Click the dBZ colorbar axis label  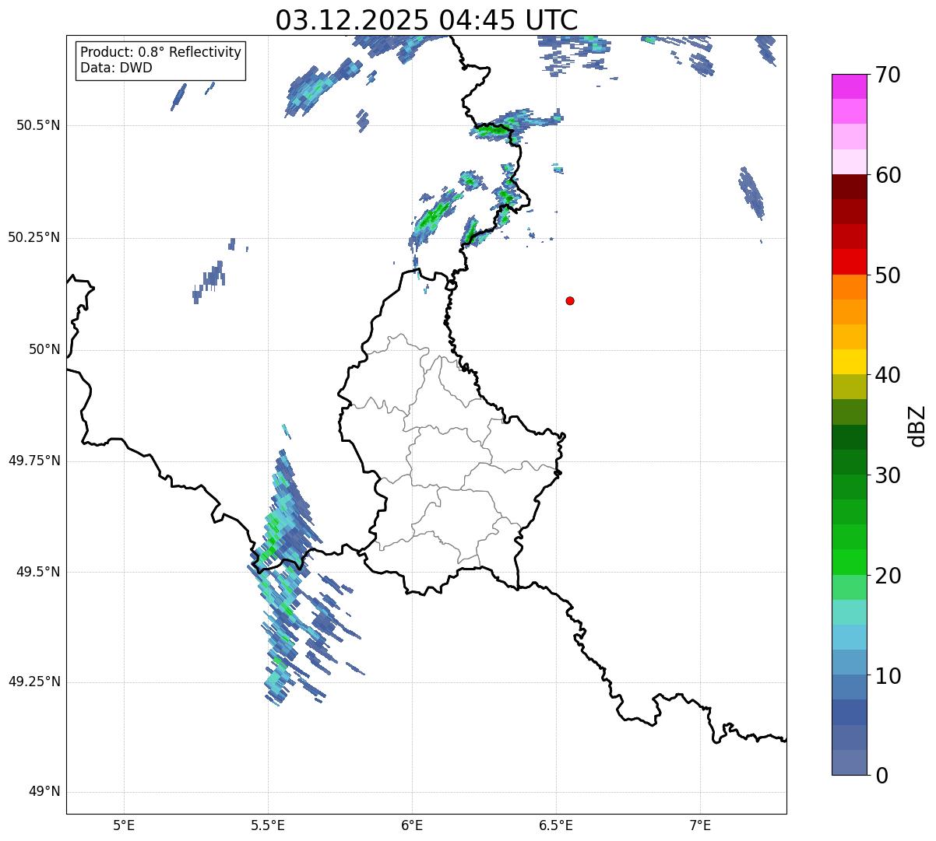coord(917,425)
